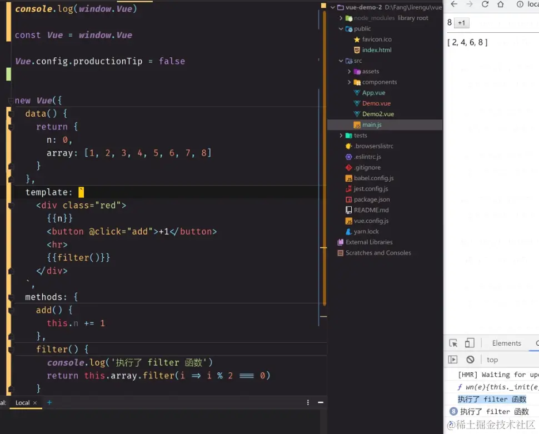Show the DevTools console sidebar
Screen dimensions: 539x434
(x=453, y=360)
